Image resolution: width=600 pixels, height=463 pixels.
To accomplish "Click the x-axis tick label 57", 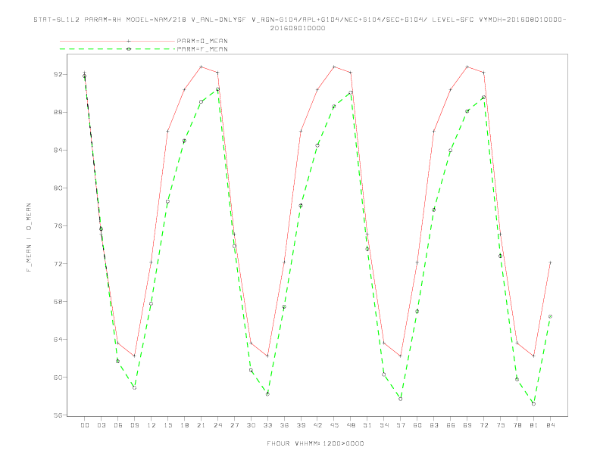I will coord(401,425).
